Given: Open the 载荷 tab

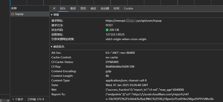Looking at the screenshot, I should click(73, 8).
